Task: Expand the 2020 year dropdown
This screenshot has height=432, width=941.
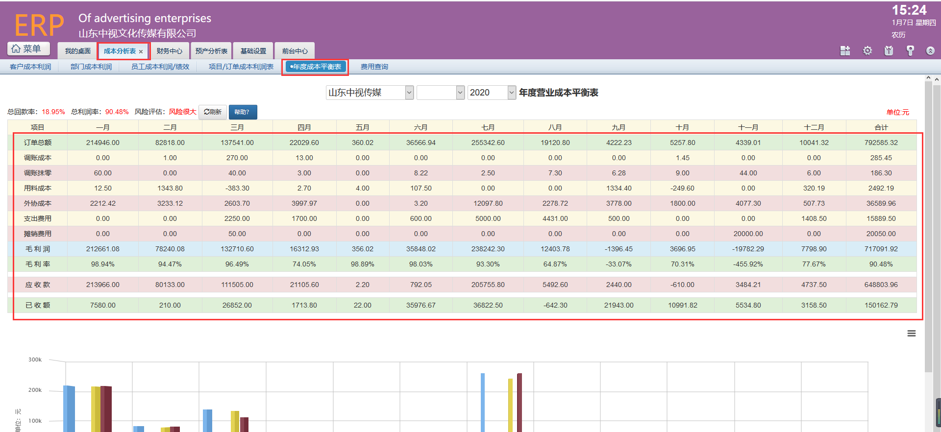Action: [492, 93]
